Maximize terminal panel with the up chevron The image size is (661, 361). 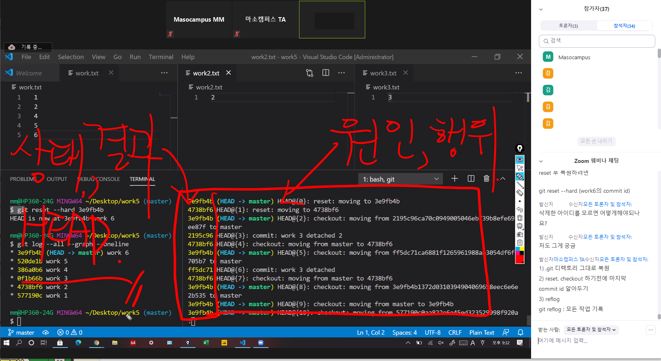502,178
